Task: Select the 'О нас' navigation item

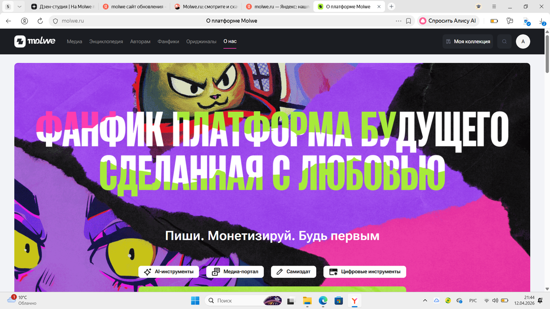Action: tap(230, 41)
